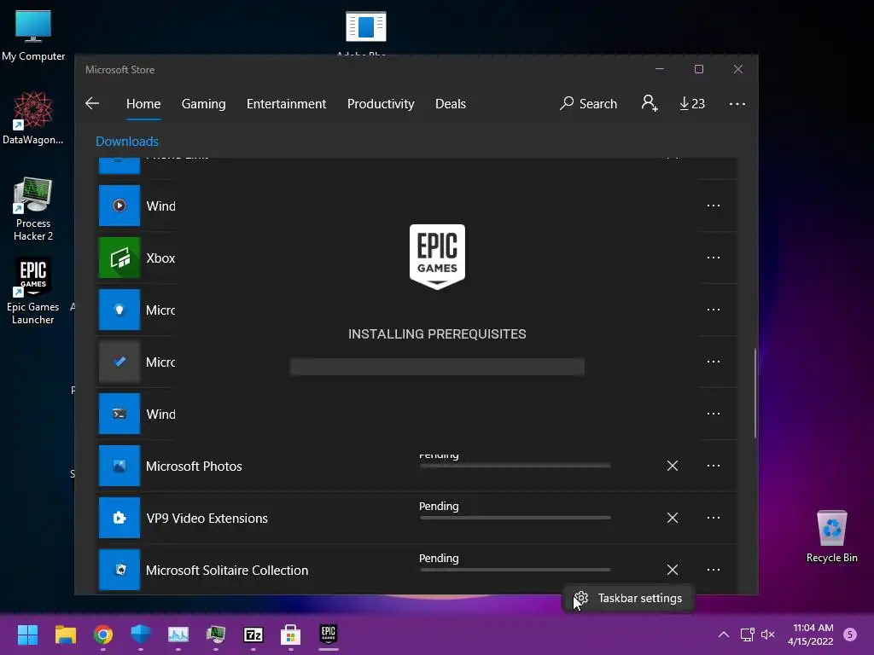874x655 pixels.
Task: Select the Microsoft Photos name text
Action: pyautogui.click(x=194, y=467)
